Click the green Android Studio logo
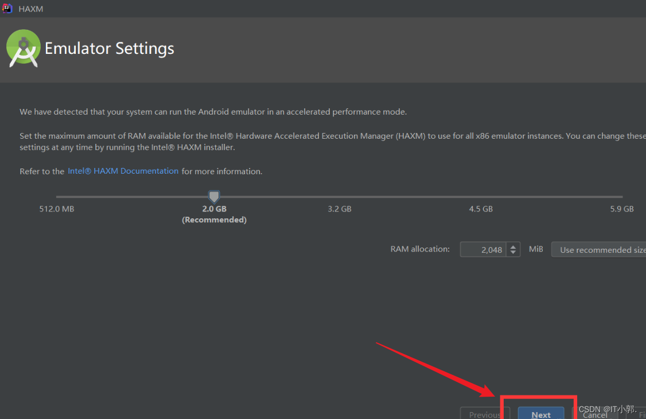 coord(24,48)
